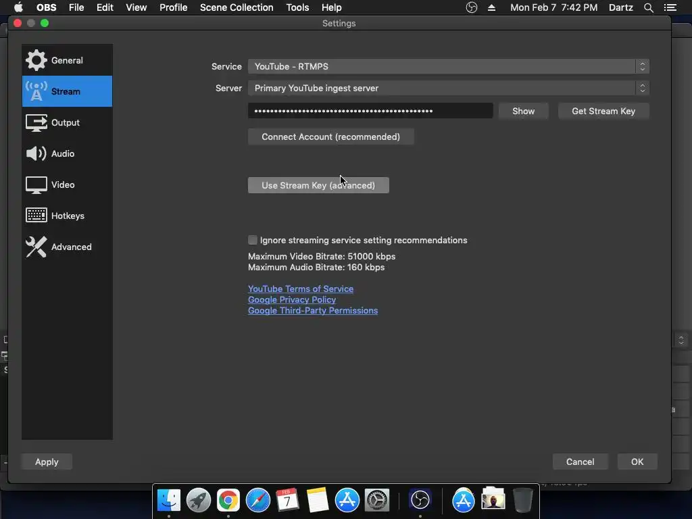Open Spotlight search magnifier icon
The width and height of the screenshot is (692, 519).
[648, 7]
